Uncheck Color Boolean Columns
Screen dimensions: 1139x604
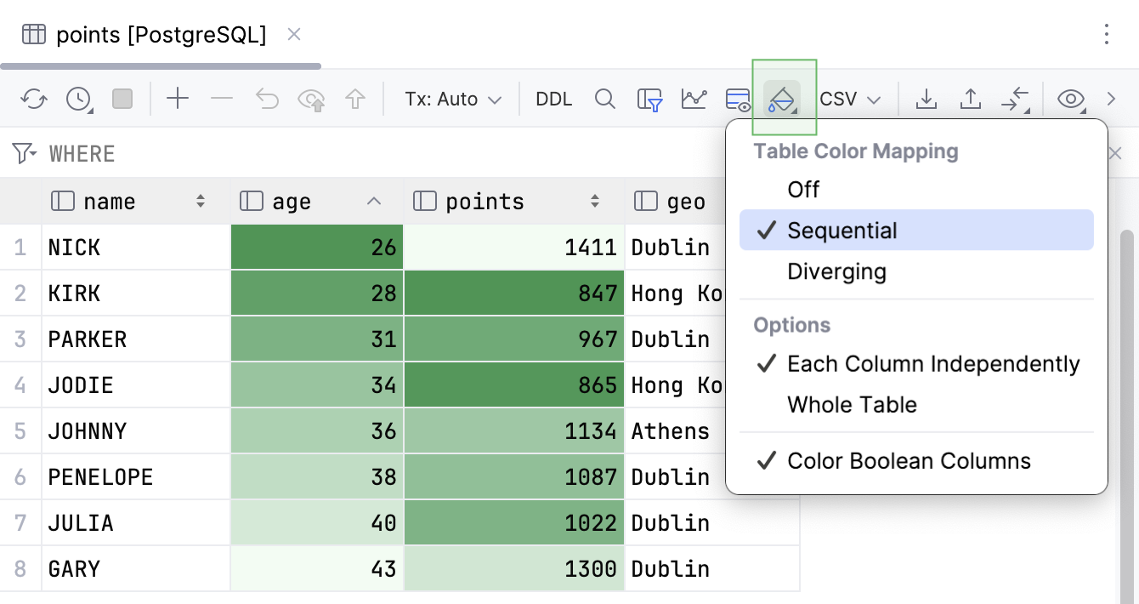(909, 460)
